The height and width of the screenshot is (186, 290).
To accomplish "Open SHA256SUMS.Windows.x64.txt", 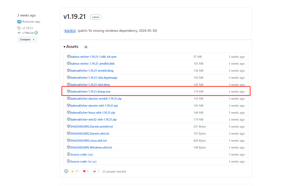I will point(91,148).
